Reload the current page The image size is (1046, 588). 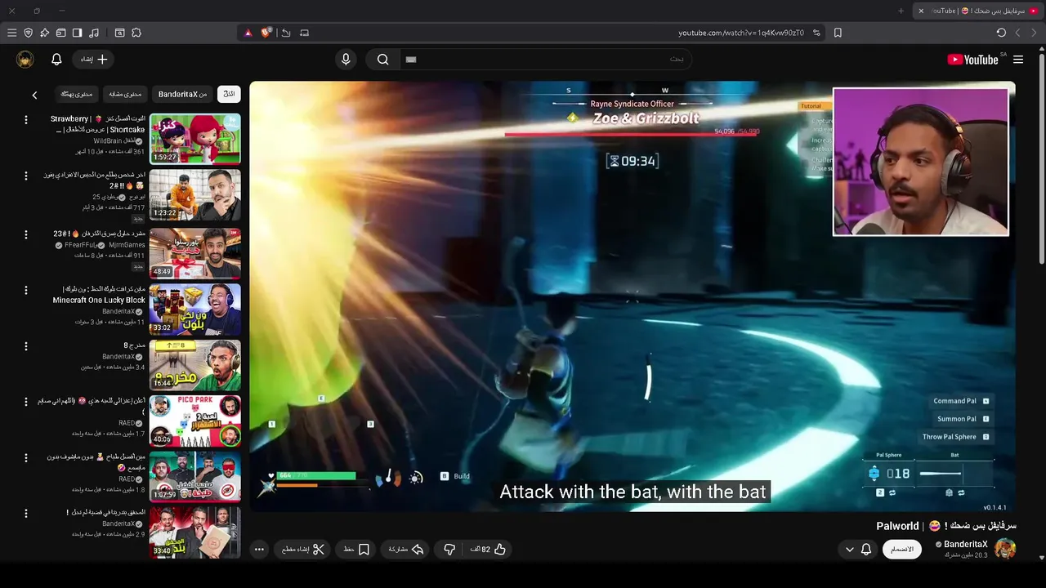[1001, 33]
